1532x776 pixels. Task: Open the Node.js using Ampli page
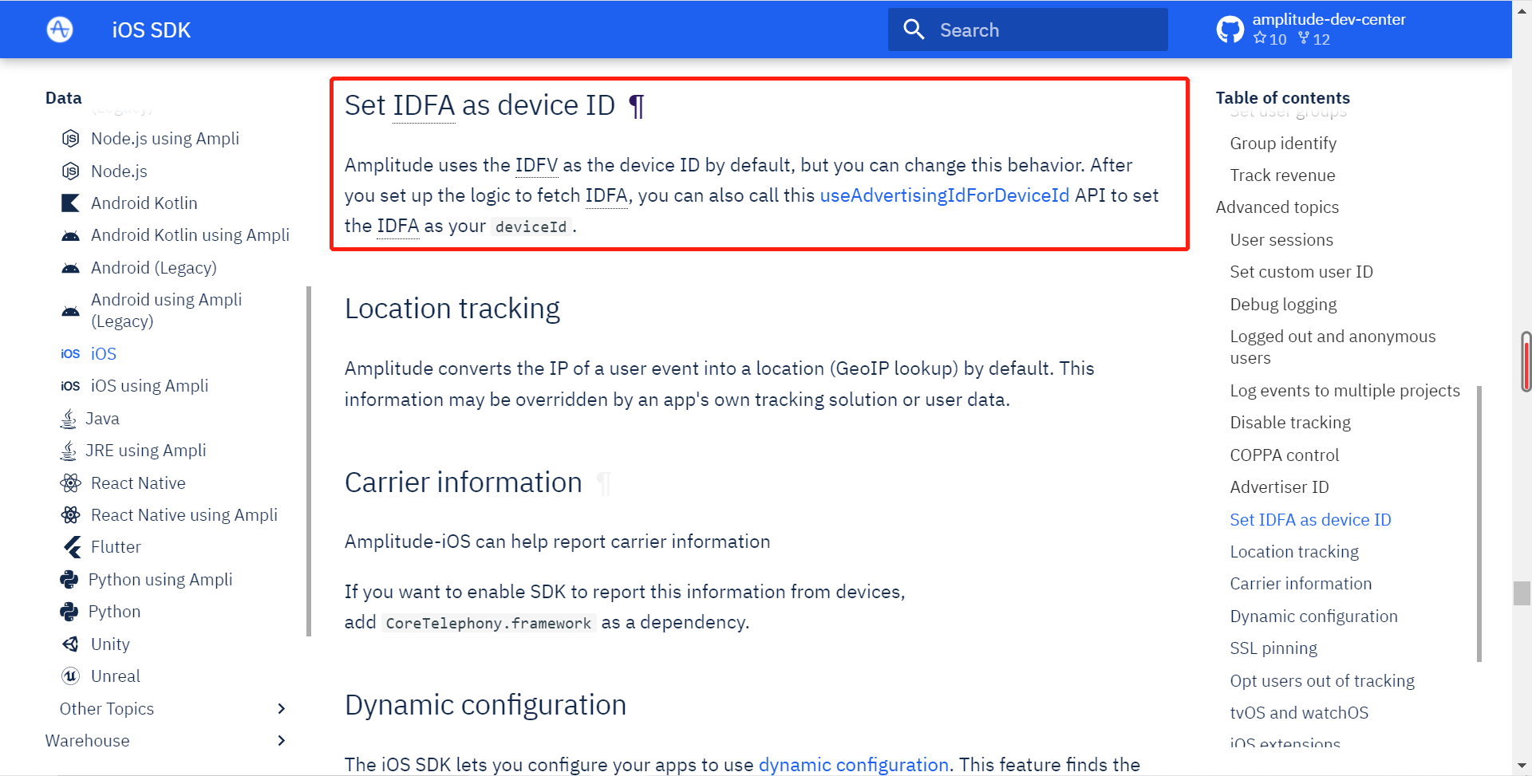pos(165,139)
